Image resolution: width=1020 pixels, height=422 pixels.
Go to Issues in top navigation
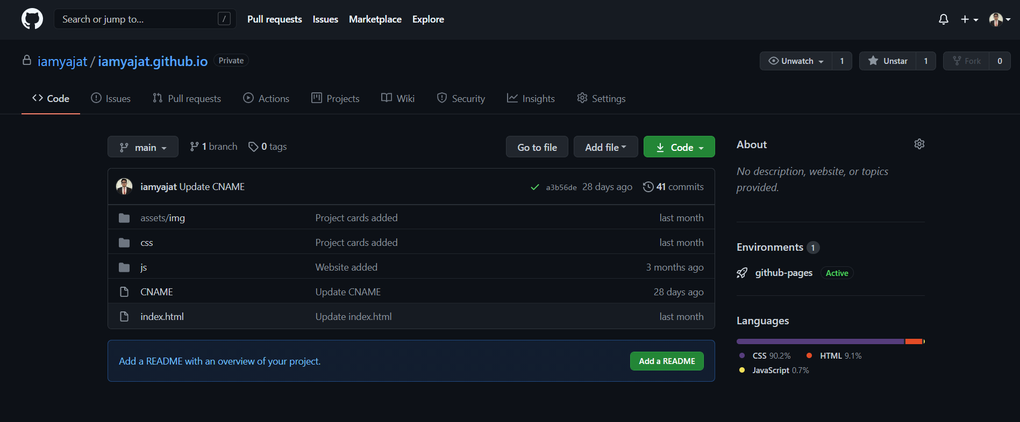[325, 19]
